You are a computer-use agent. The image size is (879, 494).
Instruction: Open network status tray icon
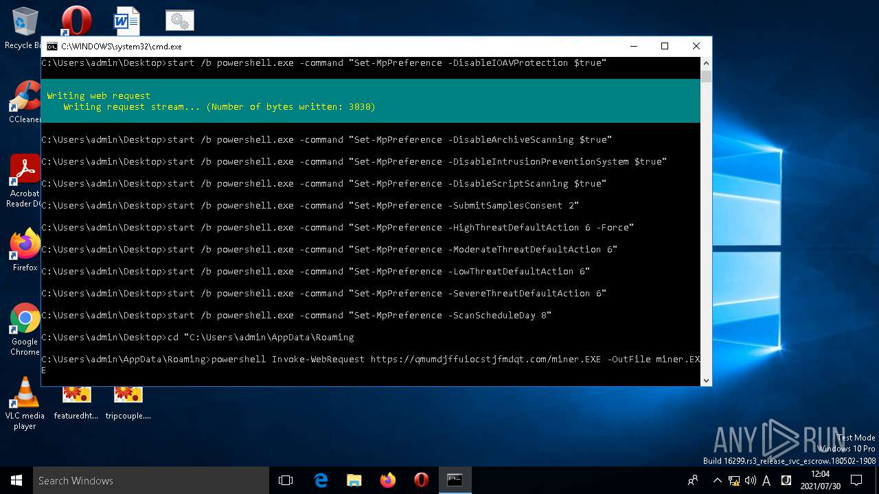[x=734, y=480]
